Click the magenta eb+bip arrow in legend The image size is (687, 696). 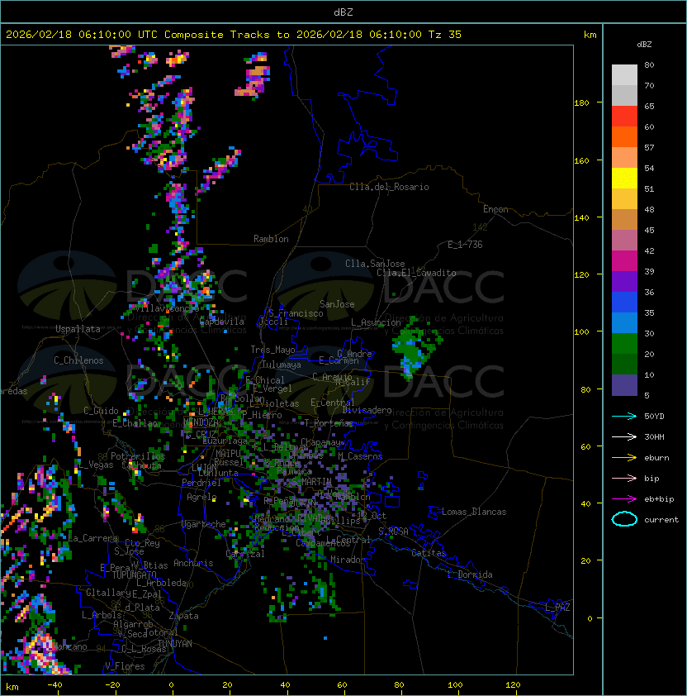click(624, 499)
